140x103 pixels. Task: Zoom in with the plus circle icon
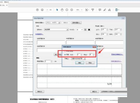pos(72,10)
